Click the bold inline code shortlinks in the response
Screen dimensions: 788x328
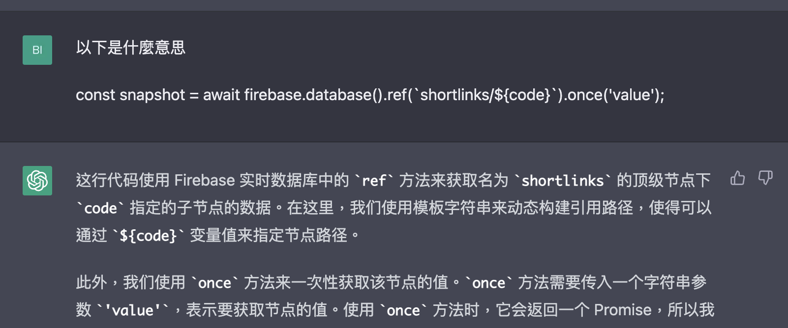pos(562,181)
